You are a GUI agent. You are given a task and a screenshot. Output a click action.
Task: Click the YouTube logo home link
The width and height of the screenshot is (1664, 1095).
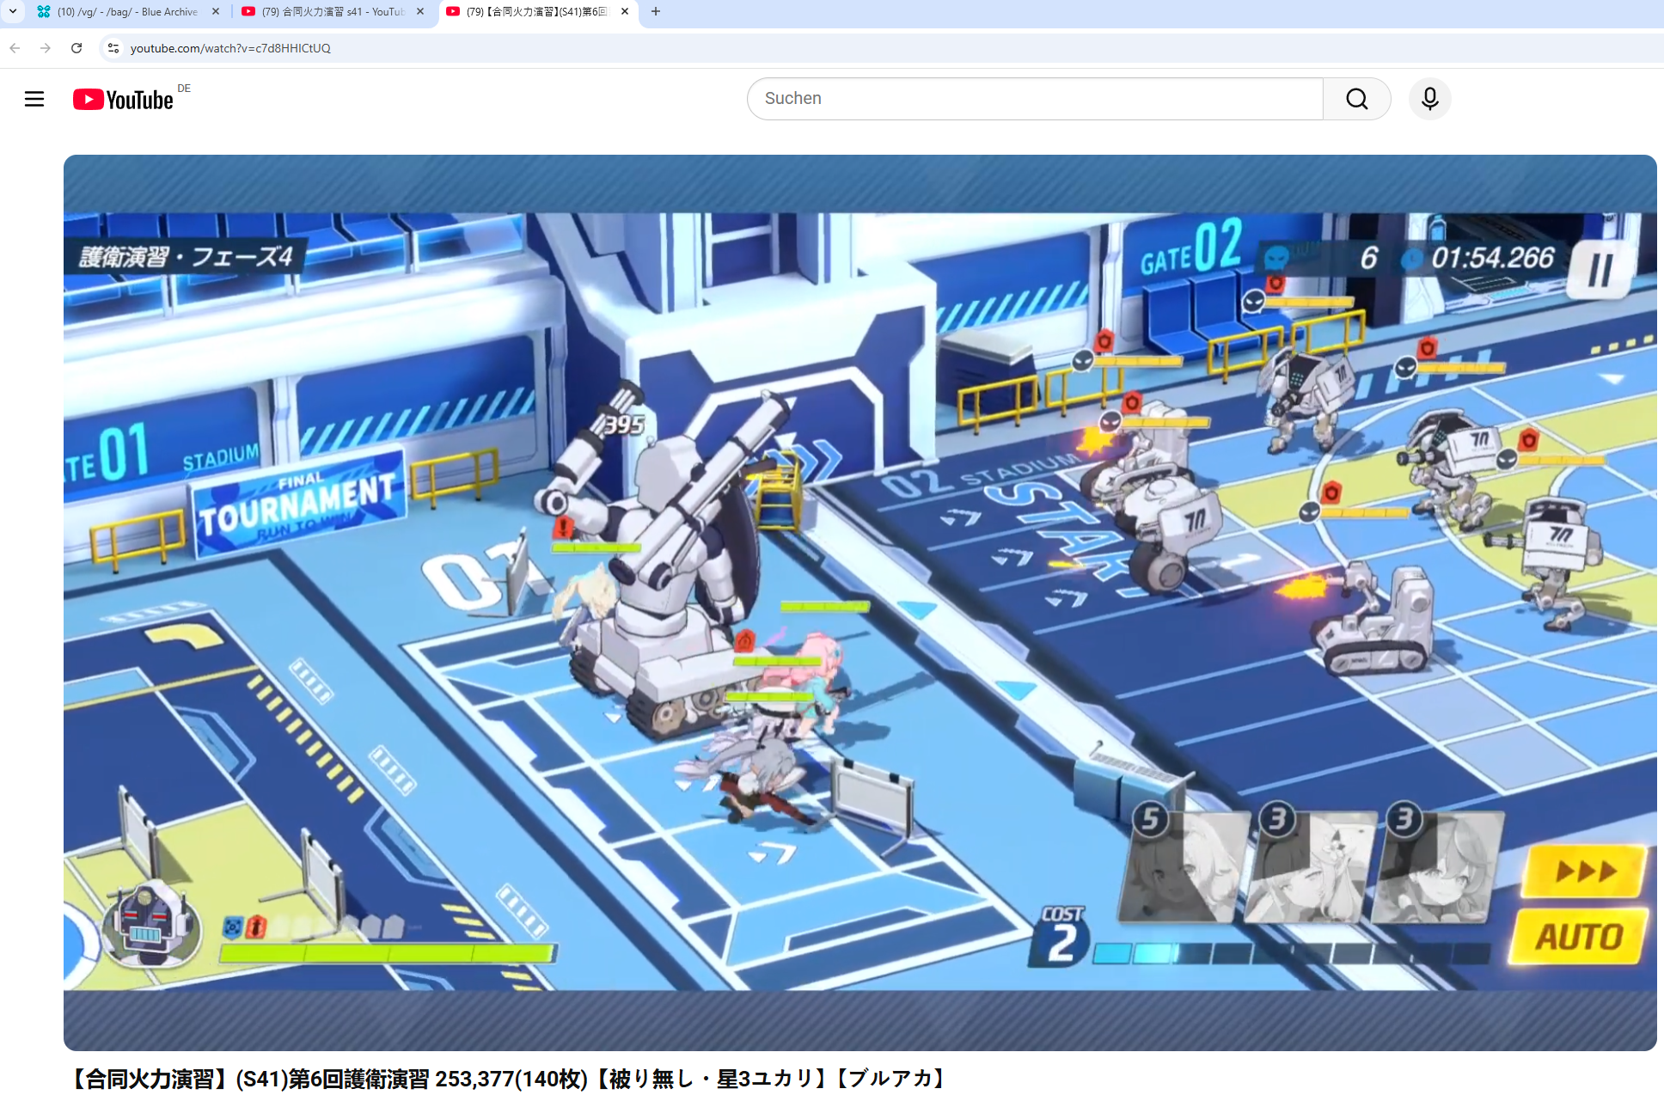pyautogui.click(x=123, y=100)
